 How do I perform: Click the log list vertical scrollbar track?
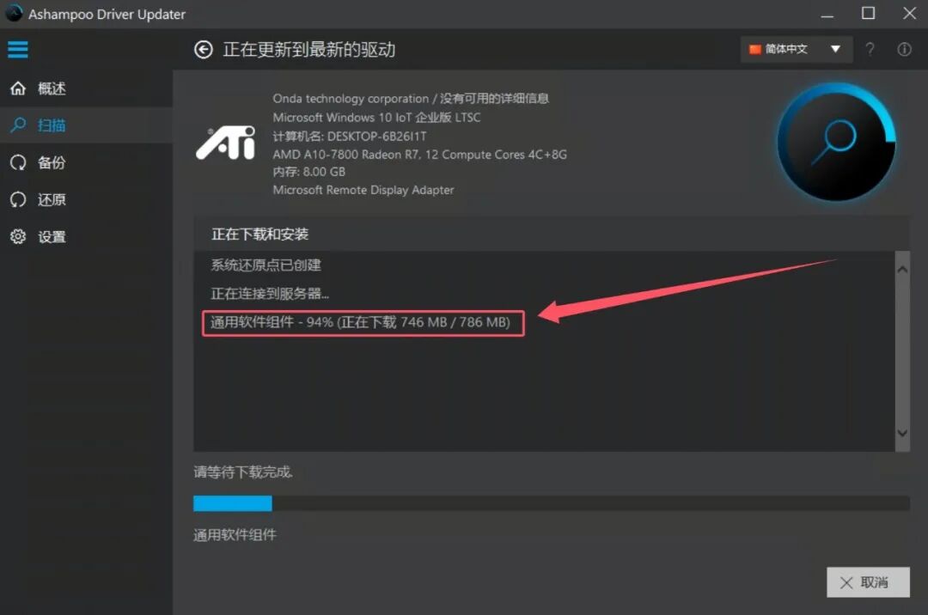902,351
